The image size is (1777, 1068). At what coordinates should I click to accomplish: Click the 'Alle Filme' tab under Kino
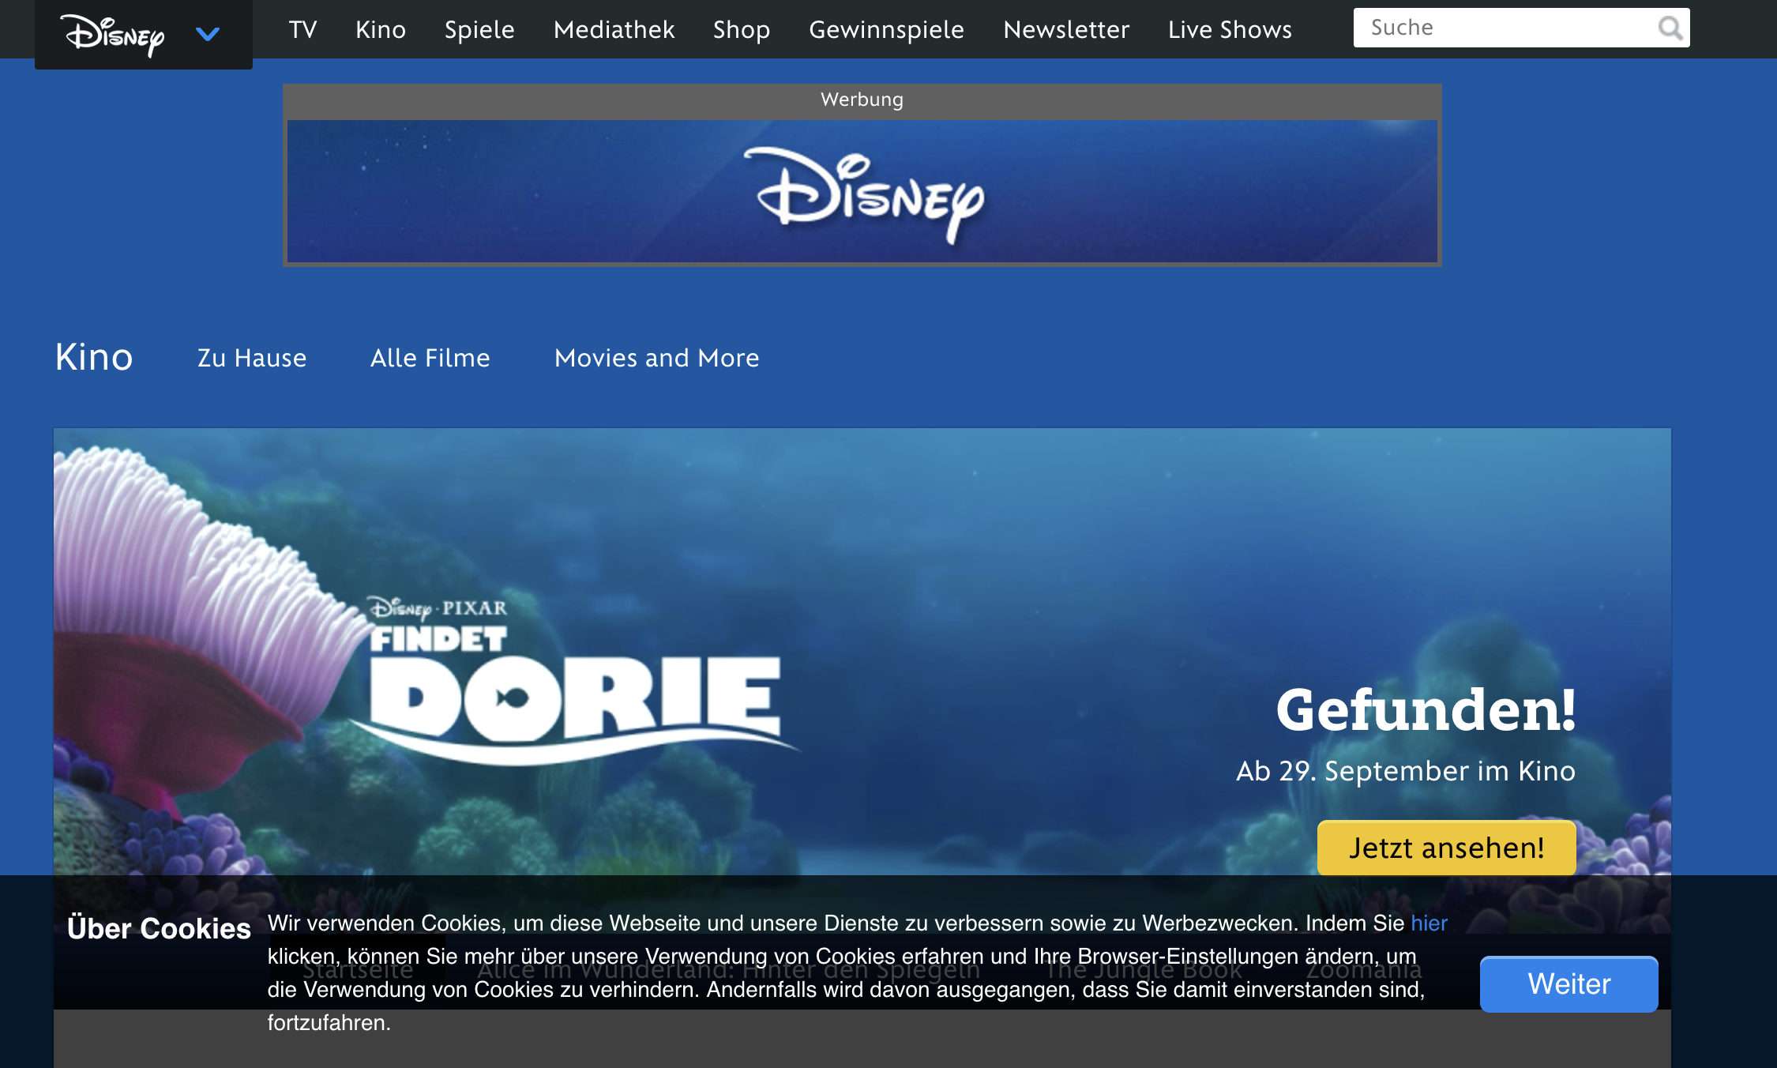(x=430, y=357)
